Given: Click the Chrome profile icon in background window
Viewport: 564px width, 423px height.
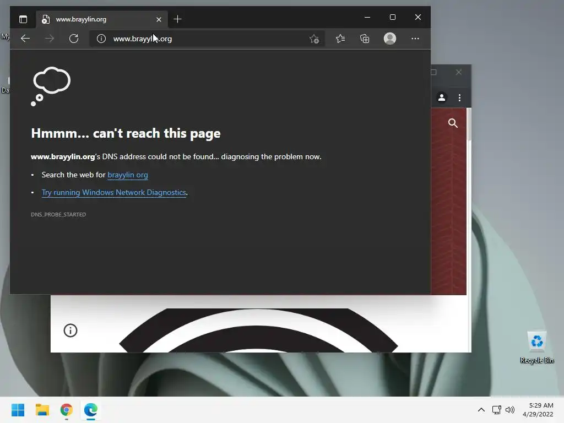Looking at the screenshot, I should 442,97.
